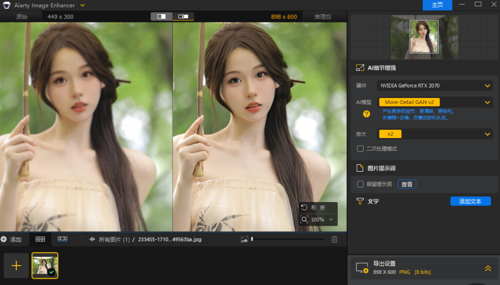The width and height of the screenshot is (500, 285).
Task: Switch to grid thumbnail view
Action: 40,239
